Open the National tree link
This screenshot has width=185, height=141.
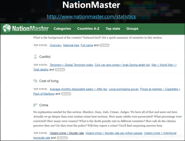pos(71,45)
